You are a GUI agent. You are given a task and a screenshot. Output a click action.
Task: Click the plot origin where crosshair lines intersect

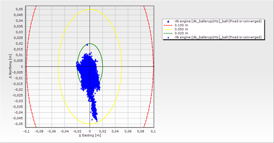click(90, 67)
